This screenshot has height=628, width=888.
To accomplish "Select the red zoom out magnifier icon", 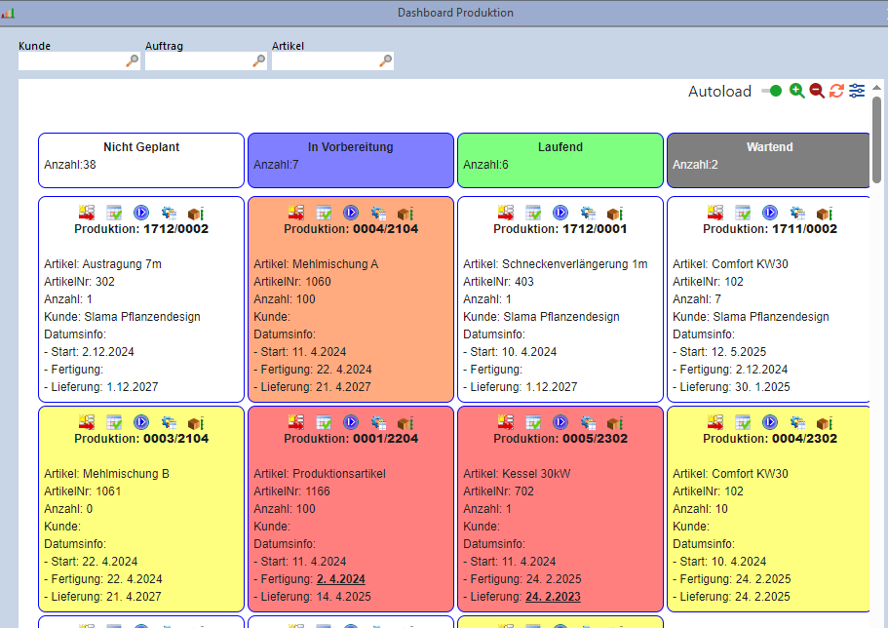I will click(816, 90).
